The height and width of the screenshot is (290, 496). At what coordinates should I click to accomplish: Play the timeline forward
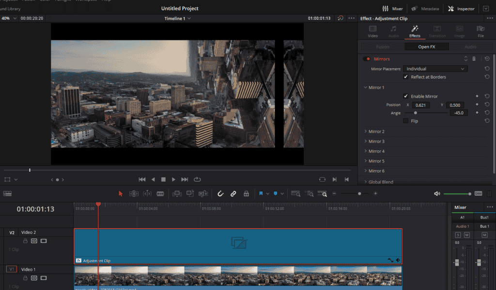pyautogui.click(x=174, y=179)
